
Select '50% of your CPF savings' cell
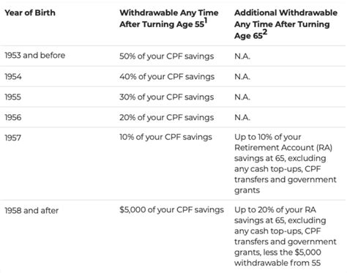167,56
